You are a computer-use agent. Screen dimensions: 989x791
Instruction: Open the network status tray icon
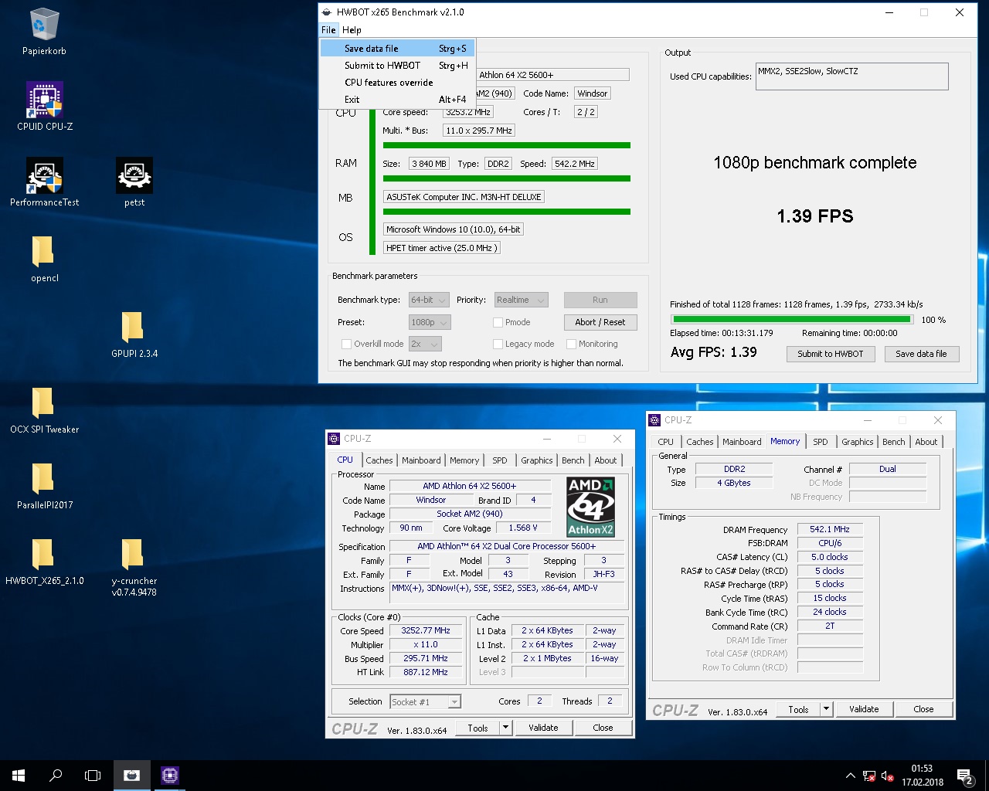coord(869,776)
